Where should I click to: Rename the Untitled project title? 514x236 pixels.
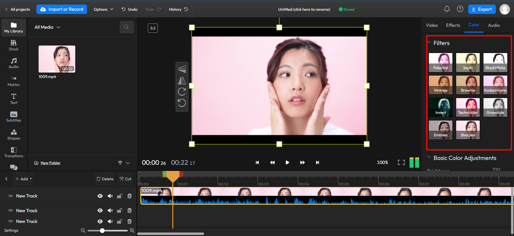(x=304, y=9)
